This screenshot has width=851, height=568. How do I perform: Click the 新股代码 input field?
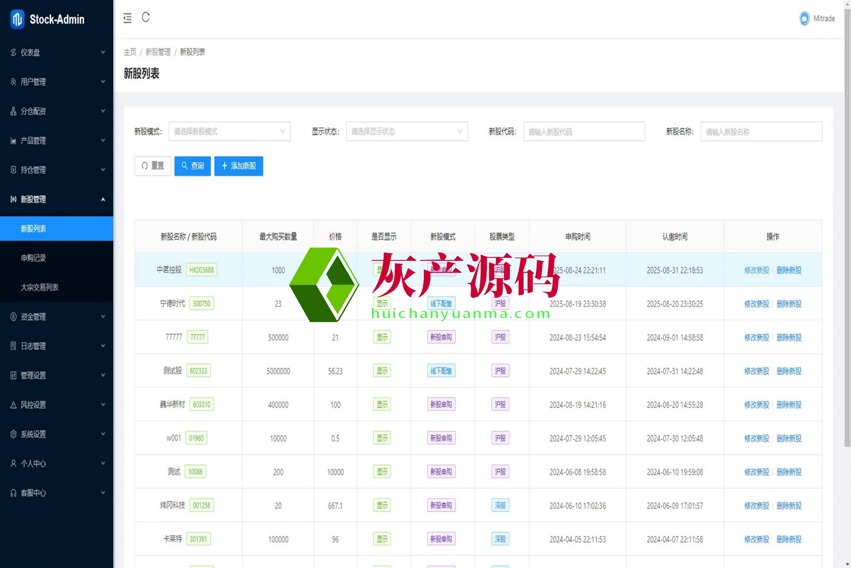tap(584, 131)
